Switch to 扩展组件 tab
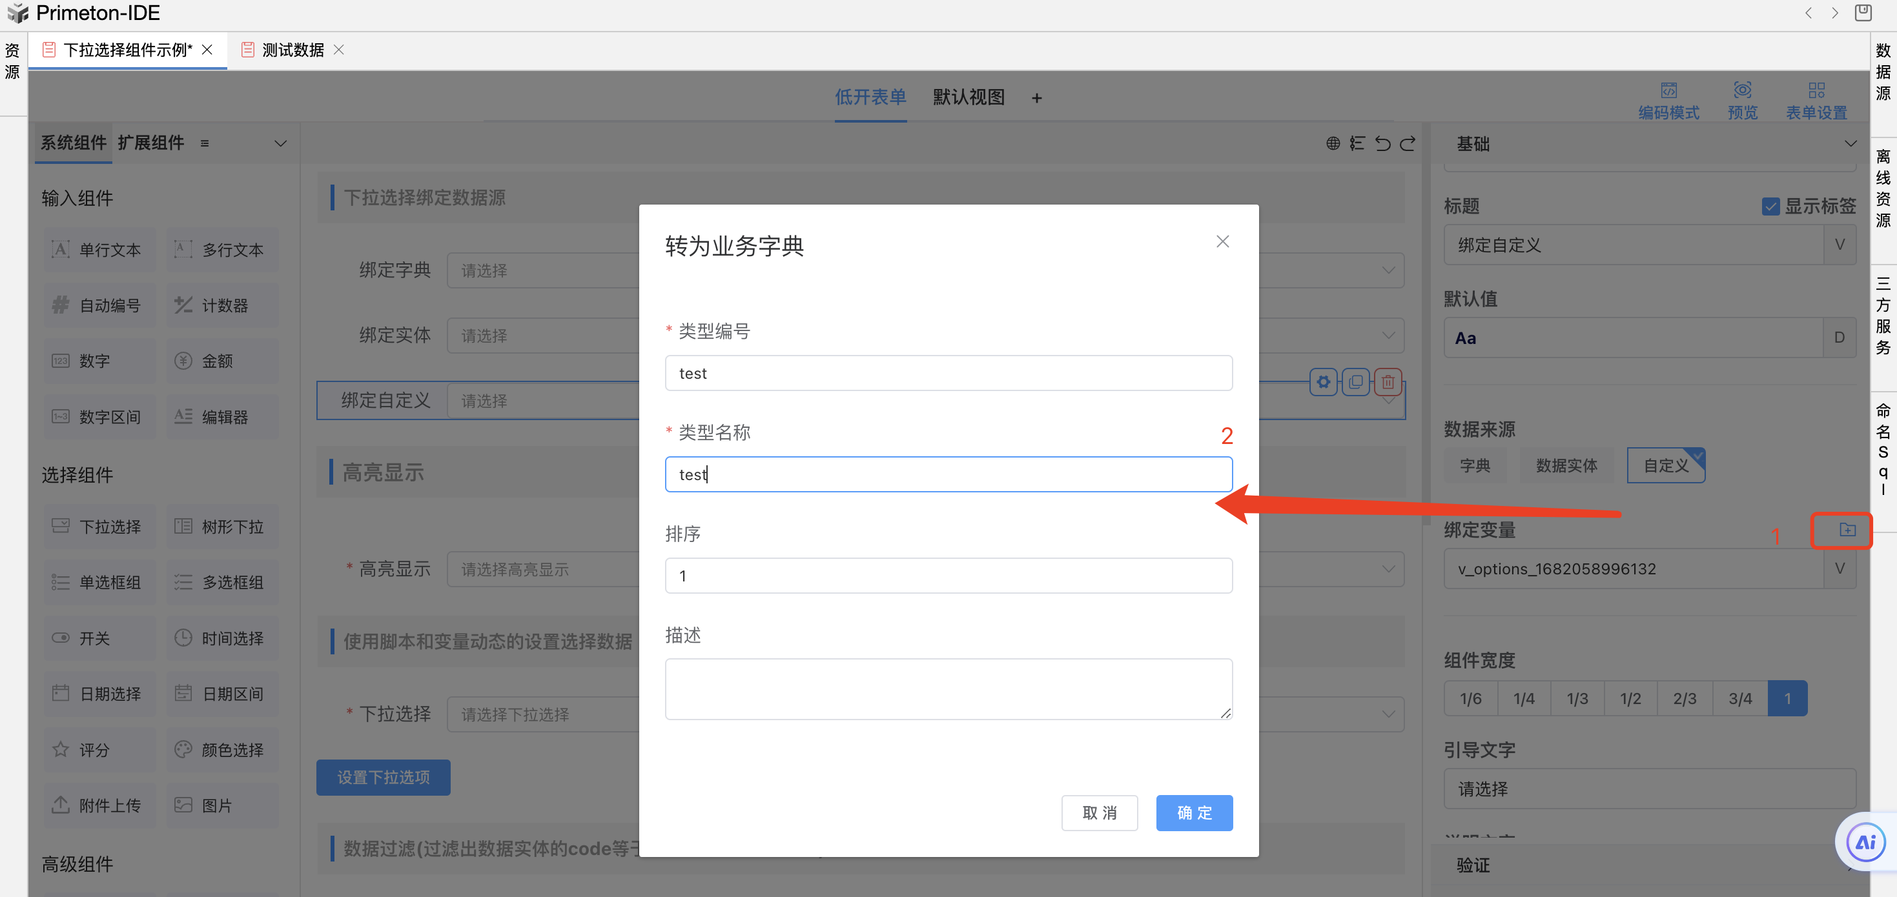 click(x=151, y=143)
